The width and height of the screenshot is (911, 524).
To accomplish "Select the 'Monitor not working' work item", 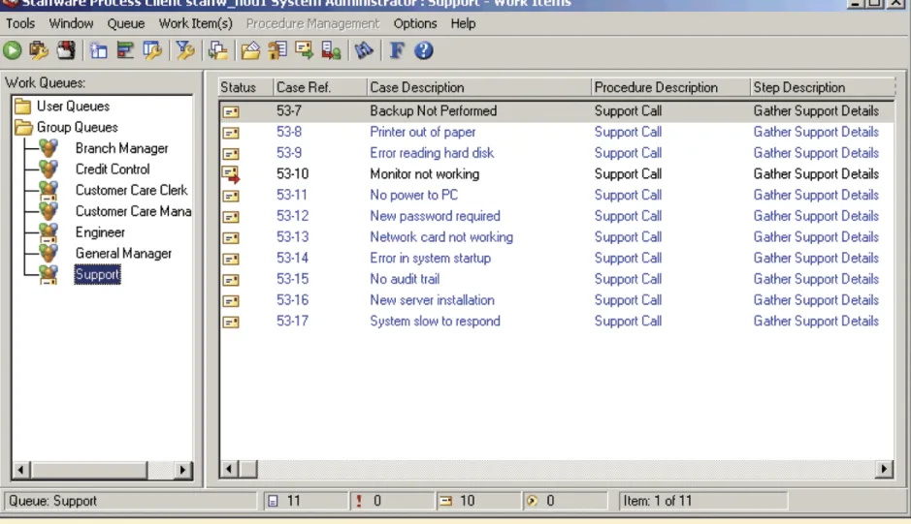I will pos(557,174).
